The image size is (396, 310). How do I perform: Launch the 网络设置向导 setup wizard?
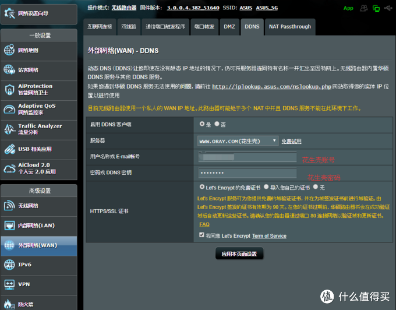38,12
